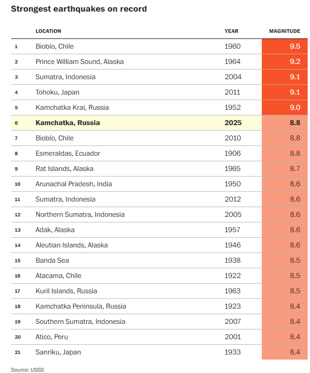Select the Esmeraldas, Ecuador entry

pyautogui.click(x=68, y=153)
